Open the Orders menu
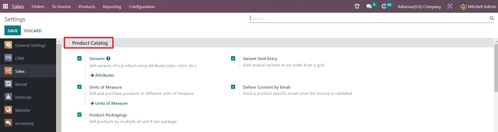The height and width of the screenshot is (132, 498). pos(38,6)
